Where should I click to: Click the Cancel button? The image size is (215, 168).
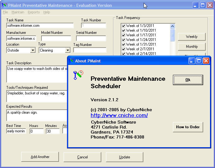tap(82, 157)
